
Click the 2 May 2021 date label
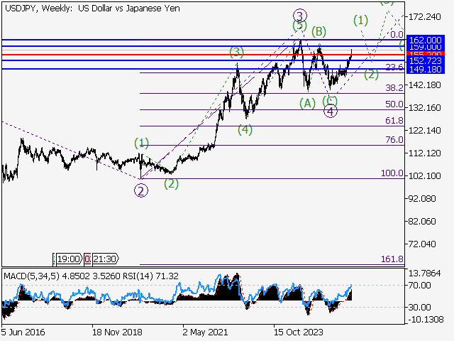pos(205,331)
